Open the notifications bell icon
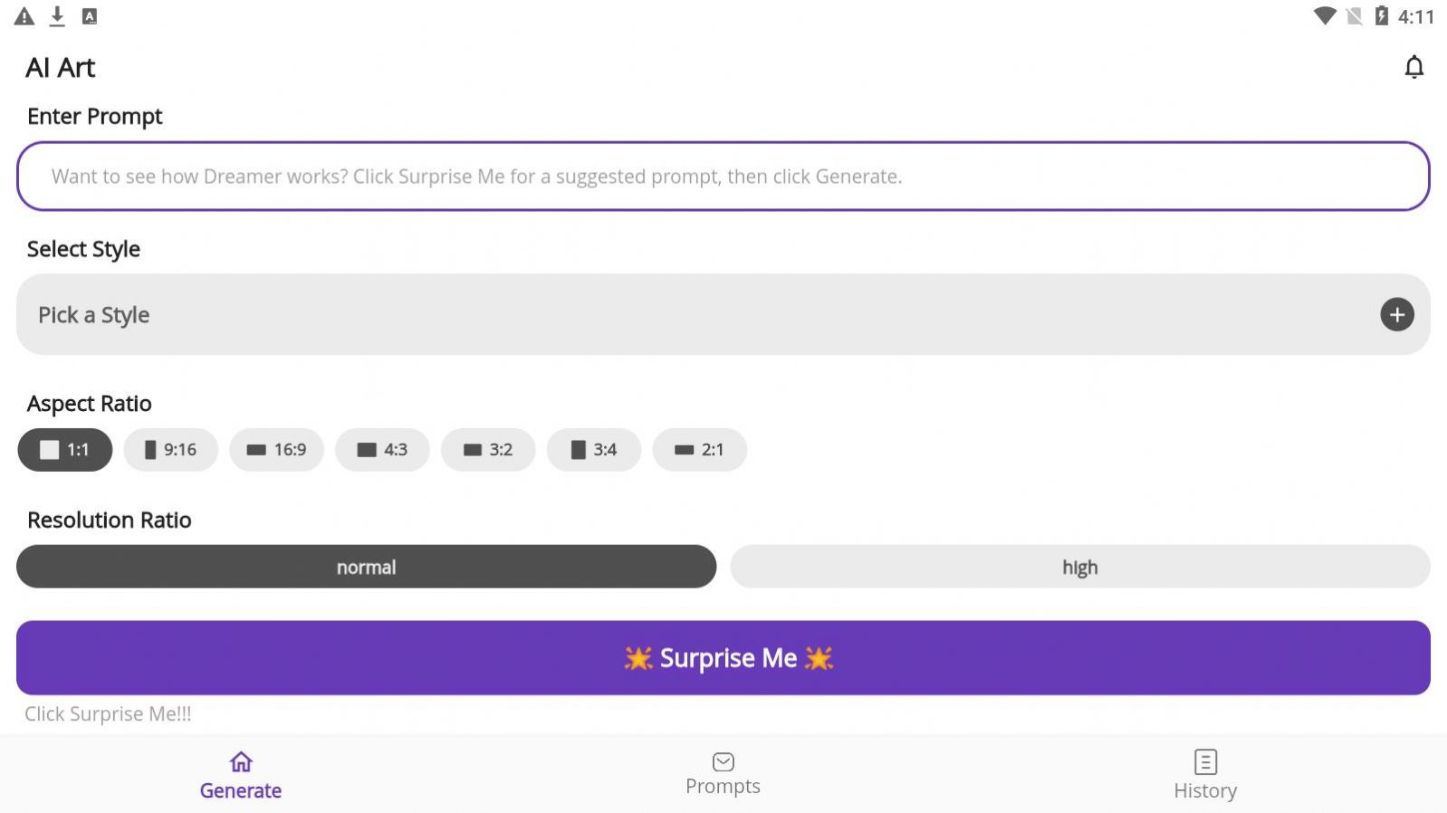This screenshot has height=813, width=1447. (1413, 67)
